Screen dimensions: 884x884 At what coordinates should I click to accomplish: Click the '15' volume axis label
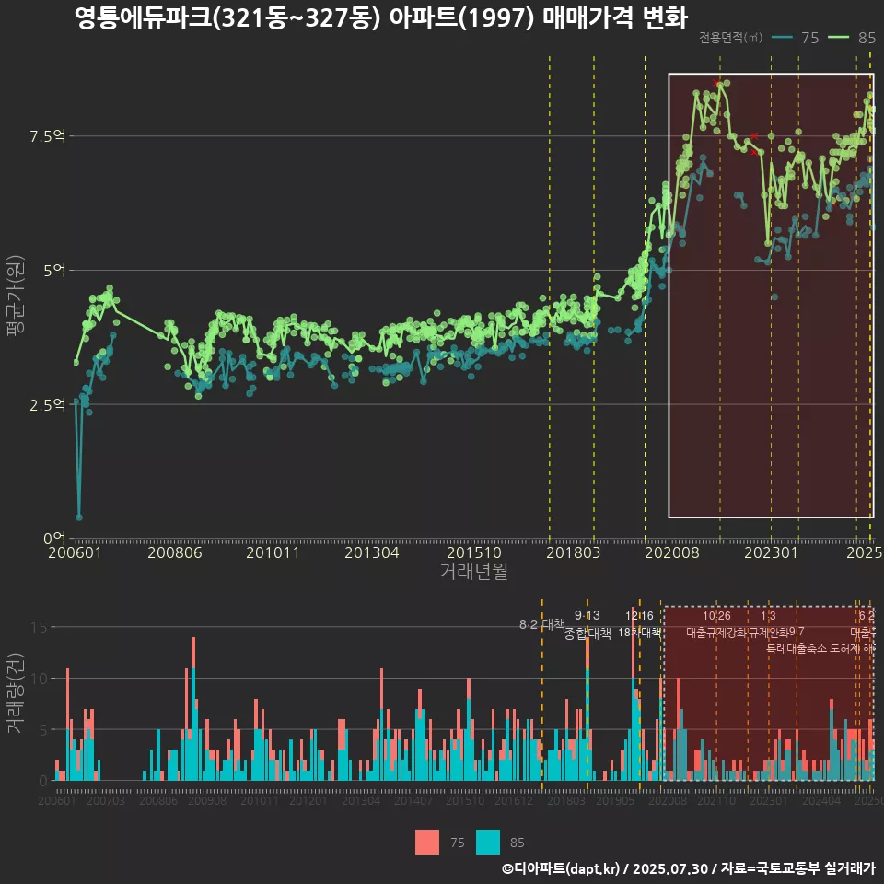coord(39,627)
